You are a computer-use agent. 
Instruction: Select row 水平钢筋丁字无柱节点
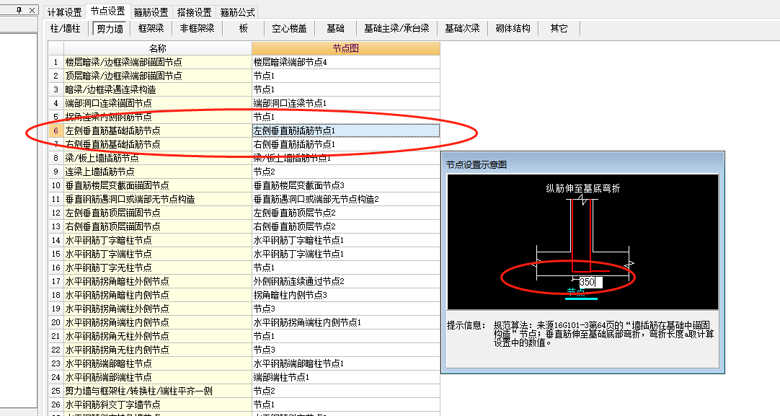(x=158, y=267)
